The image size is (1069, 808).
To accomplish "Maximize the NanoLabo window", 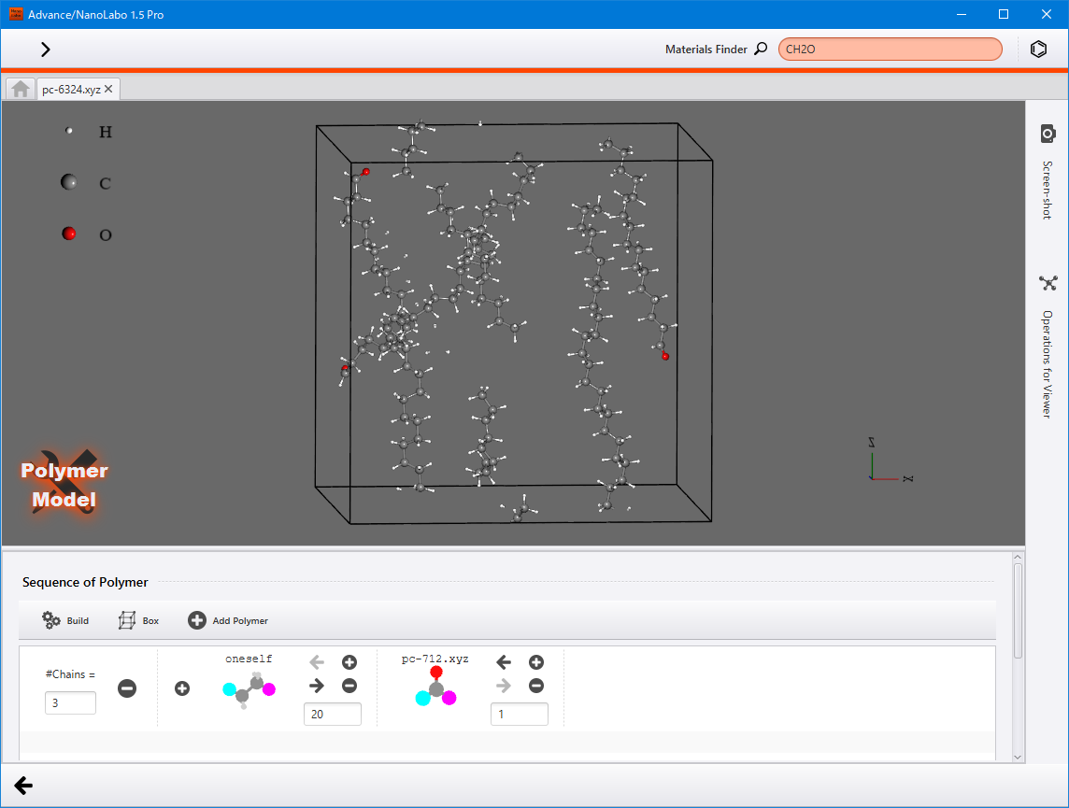I will [x=1004, y=14].
